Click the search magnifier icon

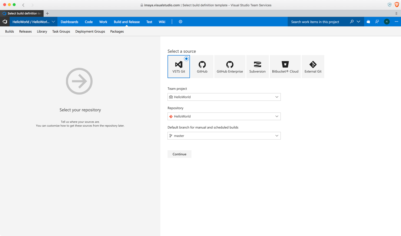[352, 22]
